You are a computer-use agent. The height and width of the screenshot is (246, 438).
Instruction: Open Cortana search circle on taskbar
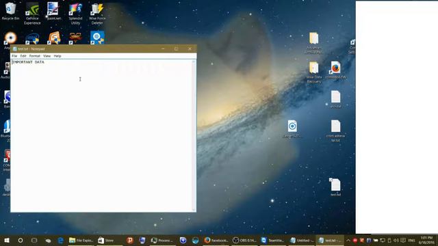click(x=21, y=240)
